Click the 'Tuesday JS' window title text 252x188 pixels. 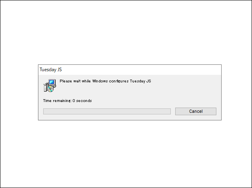(51, 70)
